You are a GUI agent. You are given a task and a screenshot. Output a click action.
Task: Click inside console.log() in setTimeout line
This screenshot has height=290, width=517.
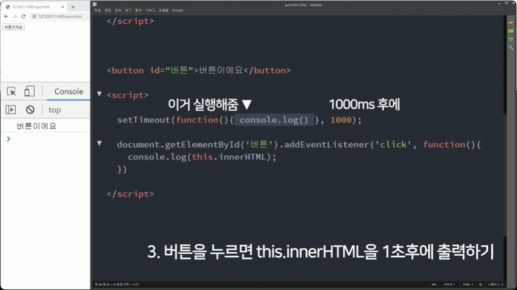coord(274,120)
